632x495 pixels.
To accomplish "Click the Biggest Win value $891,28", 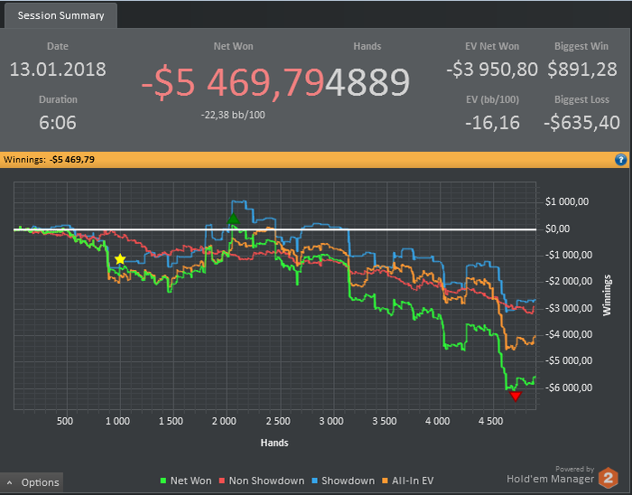I will pos(582,70).
